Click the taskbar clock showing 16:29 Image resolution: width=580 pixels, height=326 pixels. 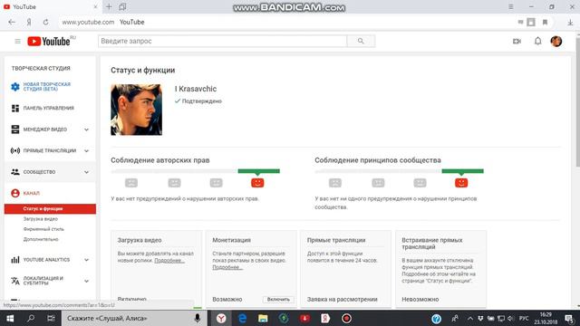(546, 318)
